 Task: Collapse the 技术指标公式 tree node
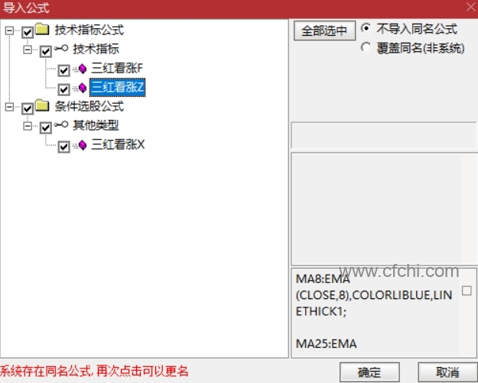(x=9, y=31)
